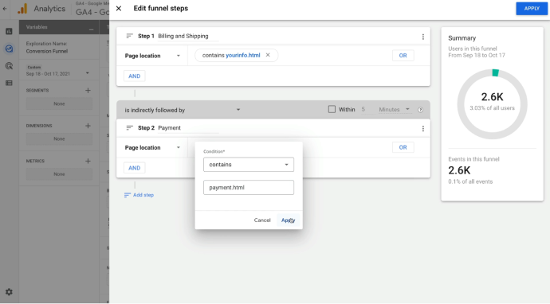This screenshot has height=304, width=550.
Task: Click the blue APPLY button at top
Action: coord(532,9)
